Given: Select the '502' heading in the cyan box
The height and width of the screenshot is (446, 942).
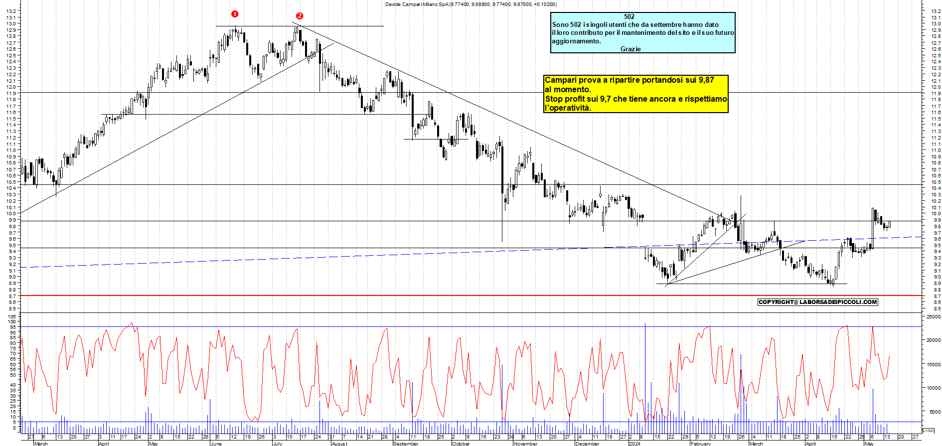Looking at the screenshot, I should pyautogui.click(x=629, y=16).
